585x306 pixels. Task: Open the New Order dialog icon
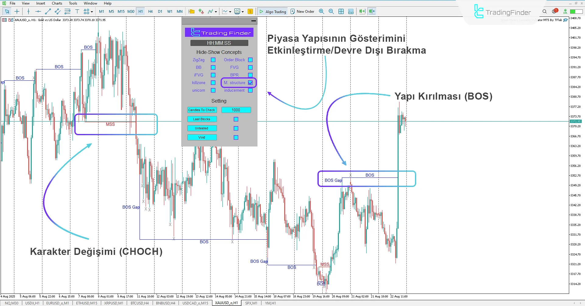[x=293, y=11]
